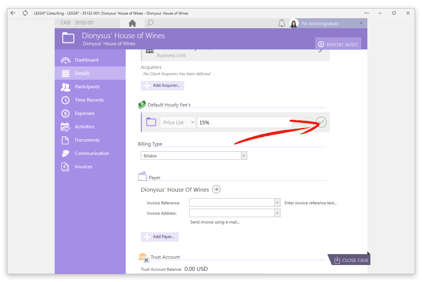Open search with the magnifier icon

[x=150, y=23]
